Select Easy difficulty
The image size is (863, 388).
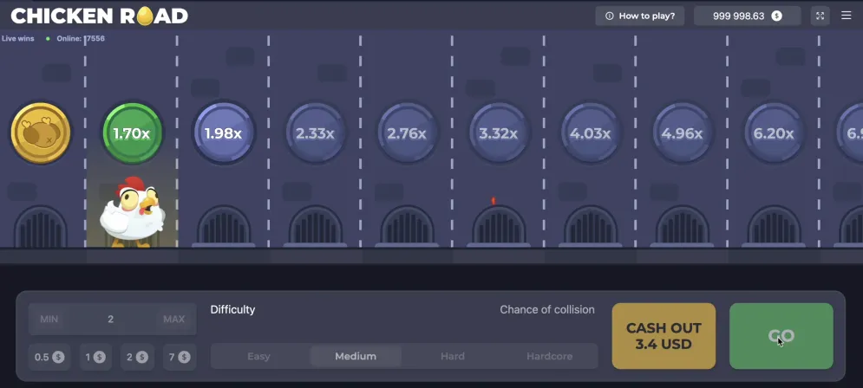(x=258, y=357)
